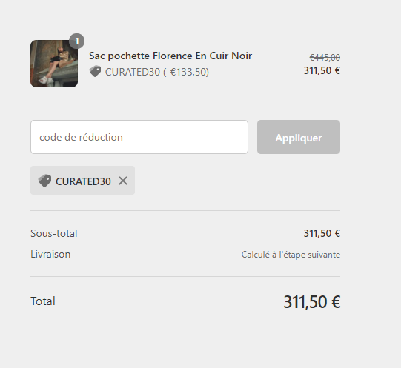The height and width of the screenshot is (368, 401).
Task: Remove the CURATED30 code with the X
Action: (123, 181)
